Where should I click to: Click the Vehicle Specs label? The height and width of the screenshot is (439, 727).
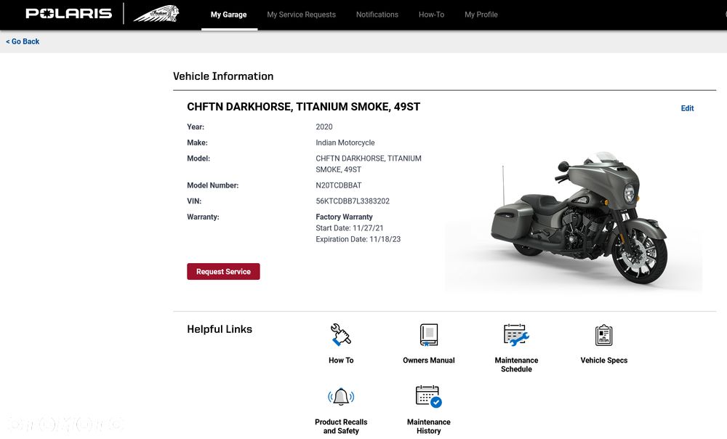[603, 361]
